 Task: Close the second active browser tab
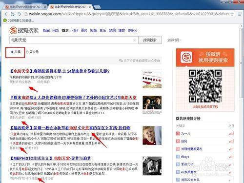pos(90,7)
